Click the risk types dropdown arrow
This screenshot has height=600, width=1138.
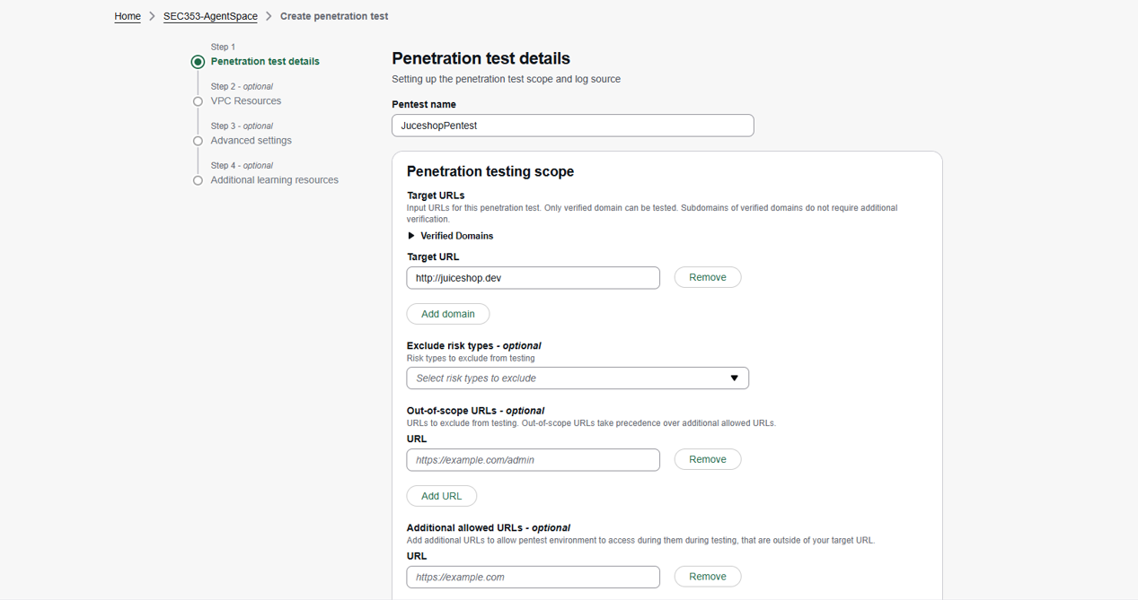coord(734,378)
